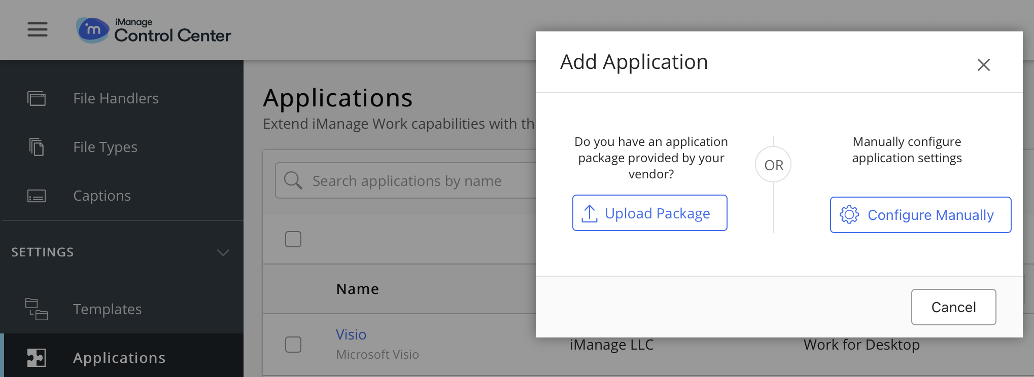Image resolution: width=1034 pixels, height=377 pixels.
Task: Click the Templates folder-tree icon
Action: click(37, 309)
